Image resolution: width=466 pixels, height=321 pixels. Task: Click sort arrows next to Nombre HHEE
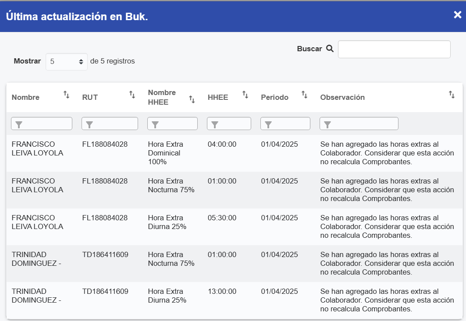[x=192, y=99]
